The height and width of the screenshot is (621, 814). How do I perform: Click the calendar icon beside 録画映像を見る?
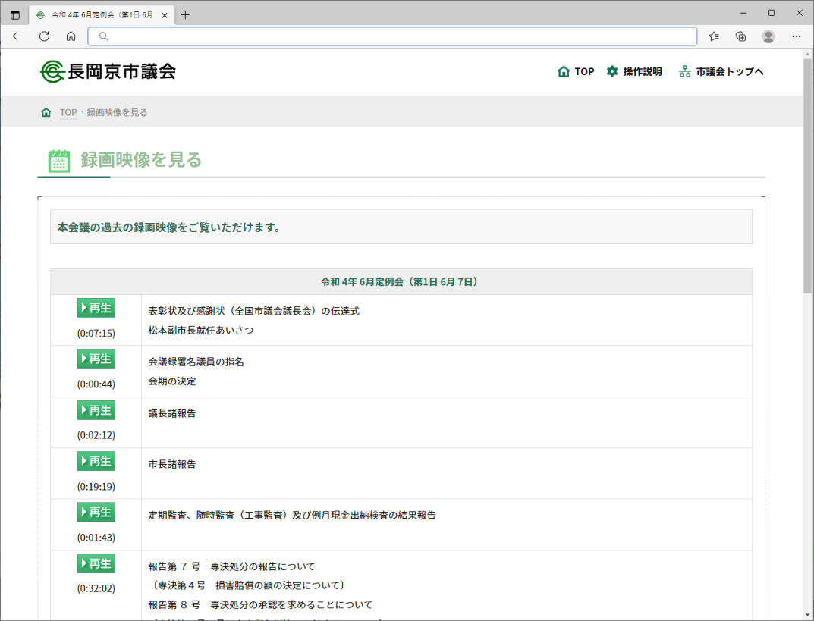[59, 161]
